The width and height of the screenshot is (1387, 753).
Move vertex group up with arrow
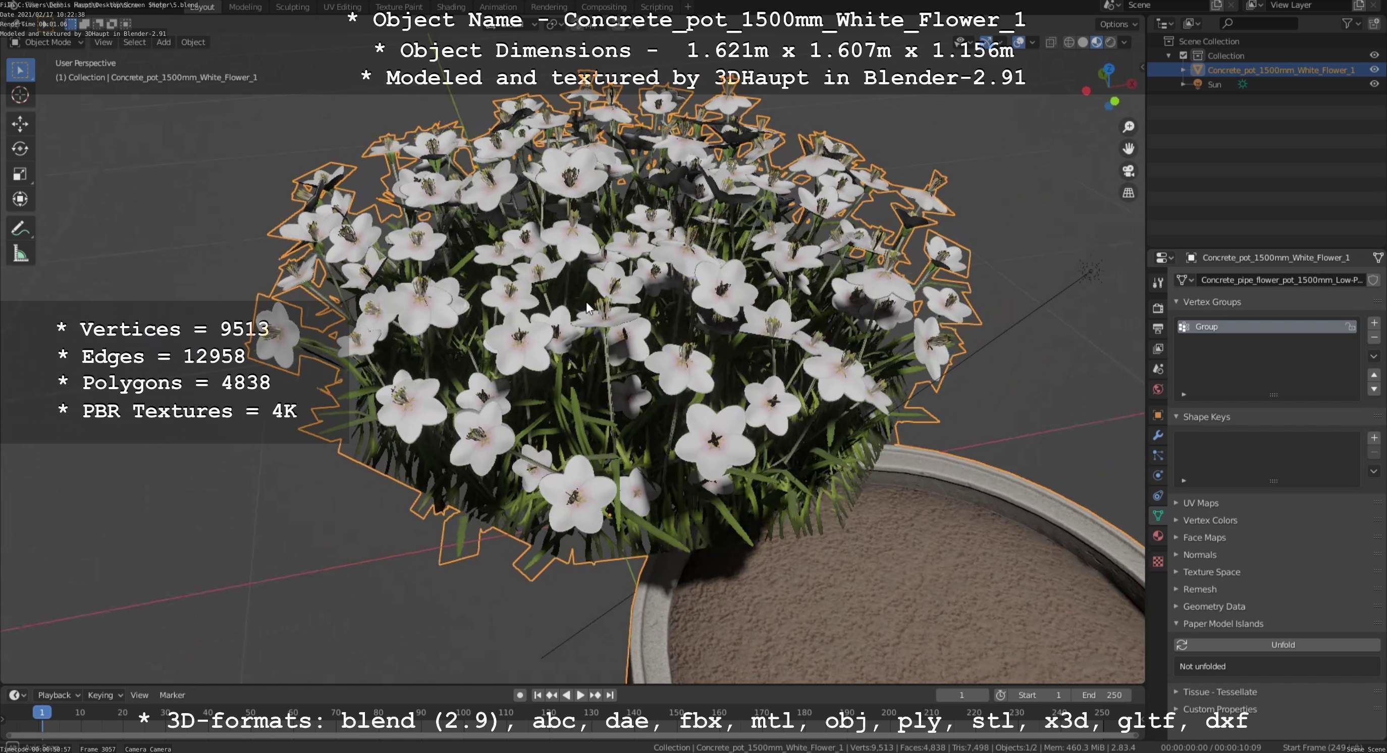tap(1374, 374)
